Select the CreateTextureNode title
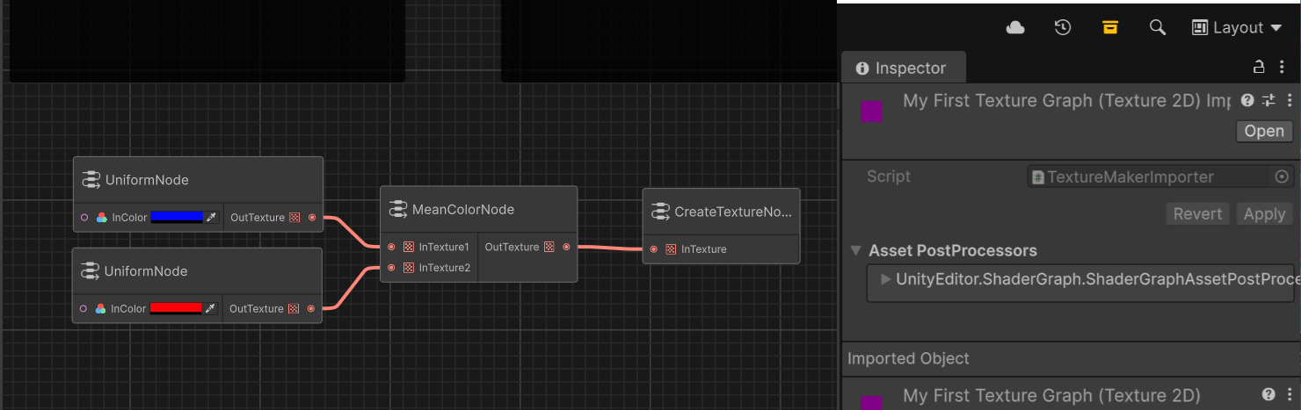Viewport: 1301px width, 410px height. (733, 212)
